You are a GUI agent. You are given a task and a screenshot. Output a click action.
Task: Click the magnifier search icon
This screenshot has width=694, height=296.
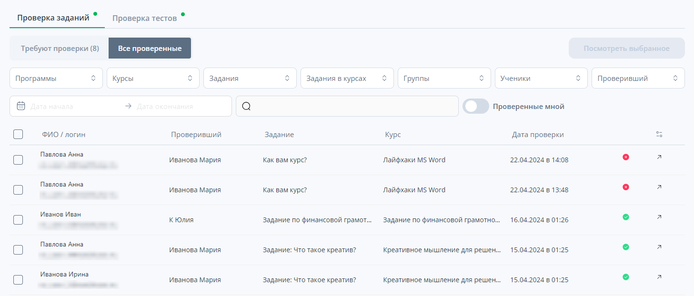click(x=246, y=106)
